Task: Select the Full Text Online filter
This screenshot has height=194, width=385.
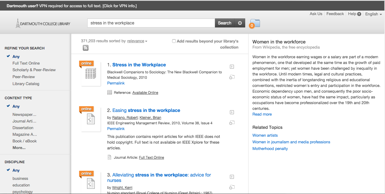Action: click(x=26, y=63)
